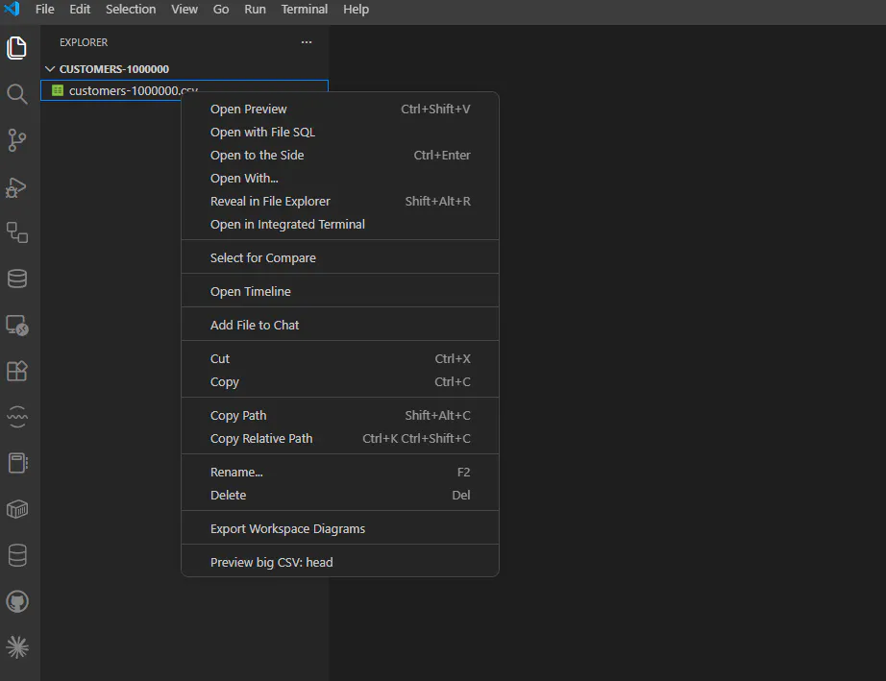The width and height of the screenshot is (886, 681).
Task: Open the Terminal menu
Action: pyautogui.click(x=304, y=9)
